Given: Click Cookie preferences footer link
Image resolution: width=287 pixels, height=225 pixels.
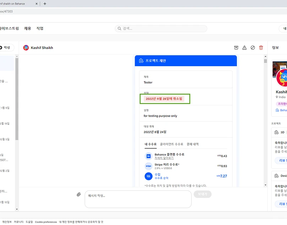Looking at the screenshot, I should click(46, 222).
